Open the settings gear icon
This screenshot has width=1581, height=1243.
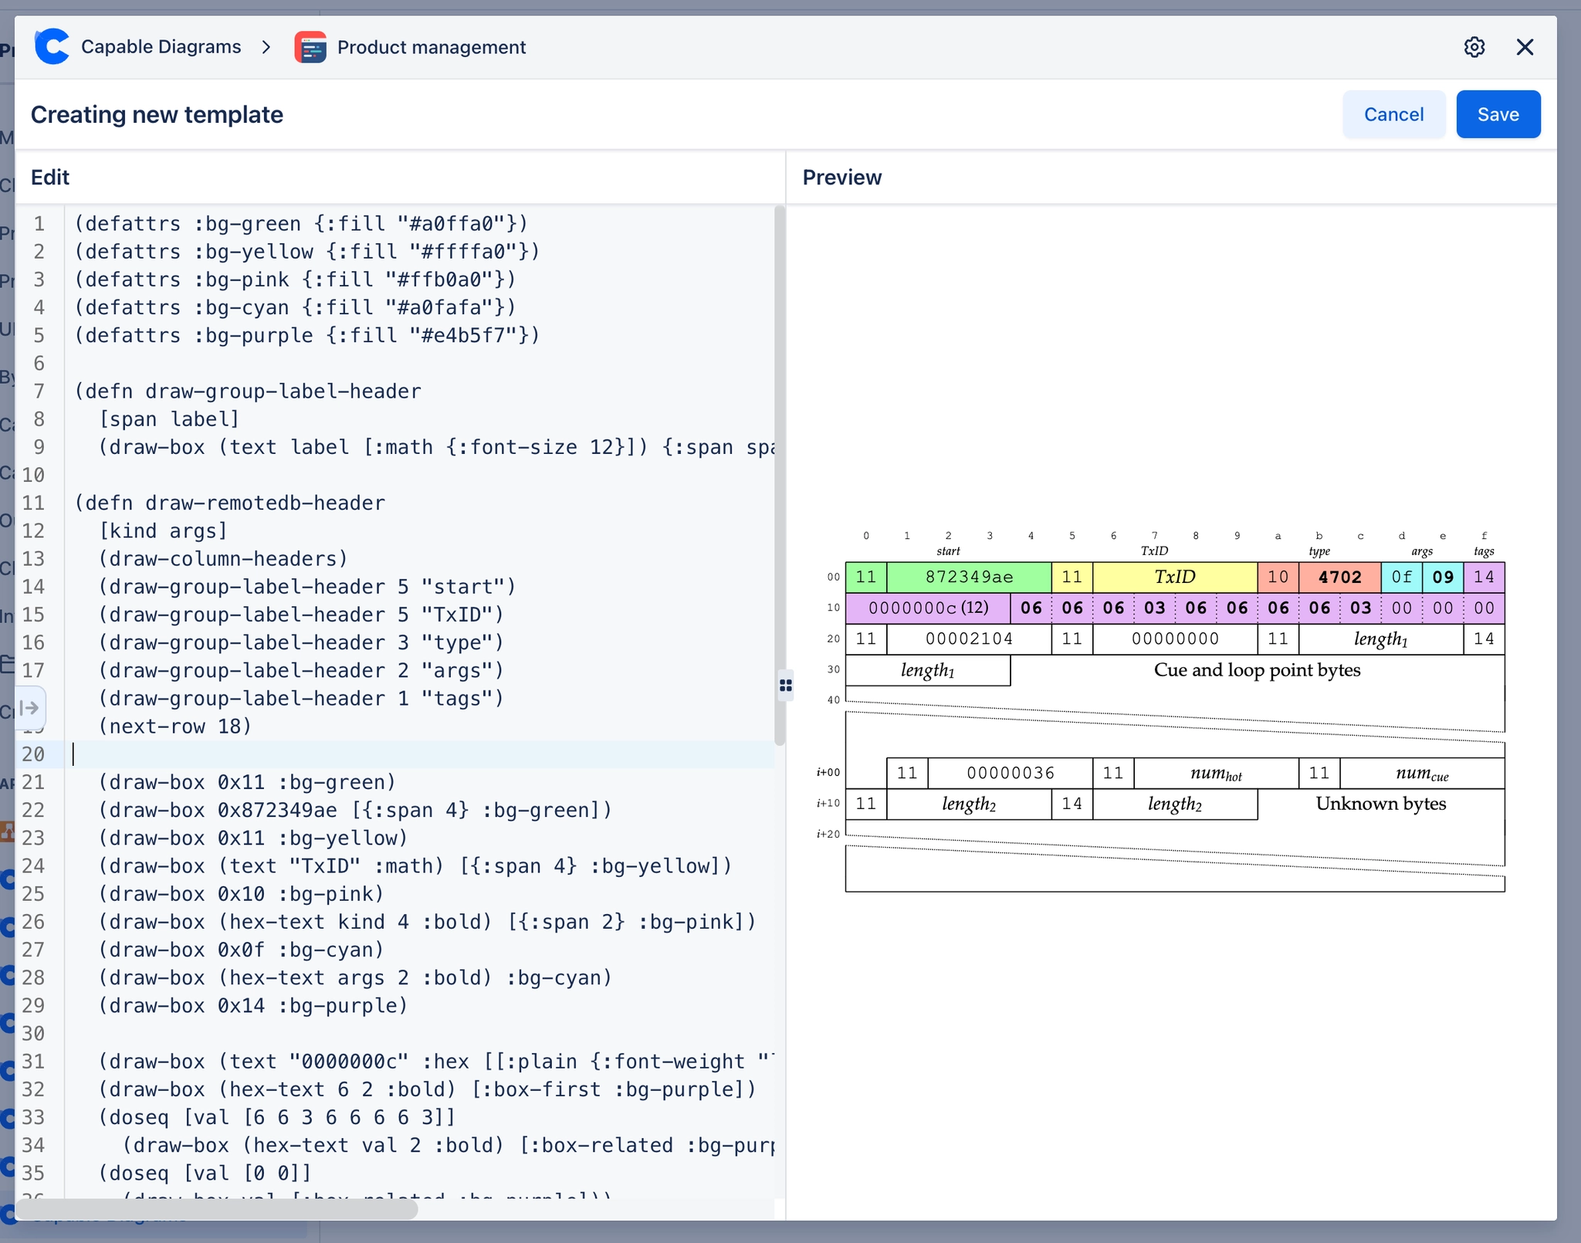click(1474, 47)
